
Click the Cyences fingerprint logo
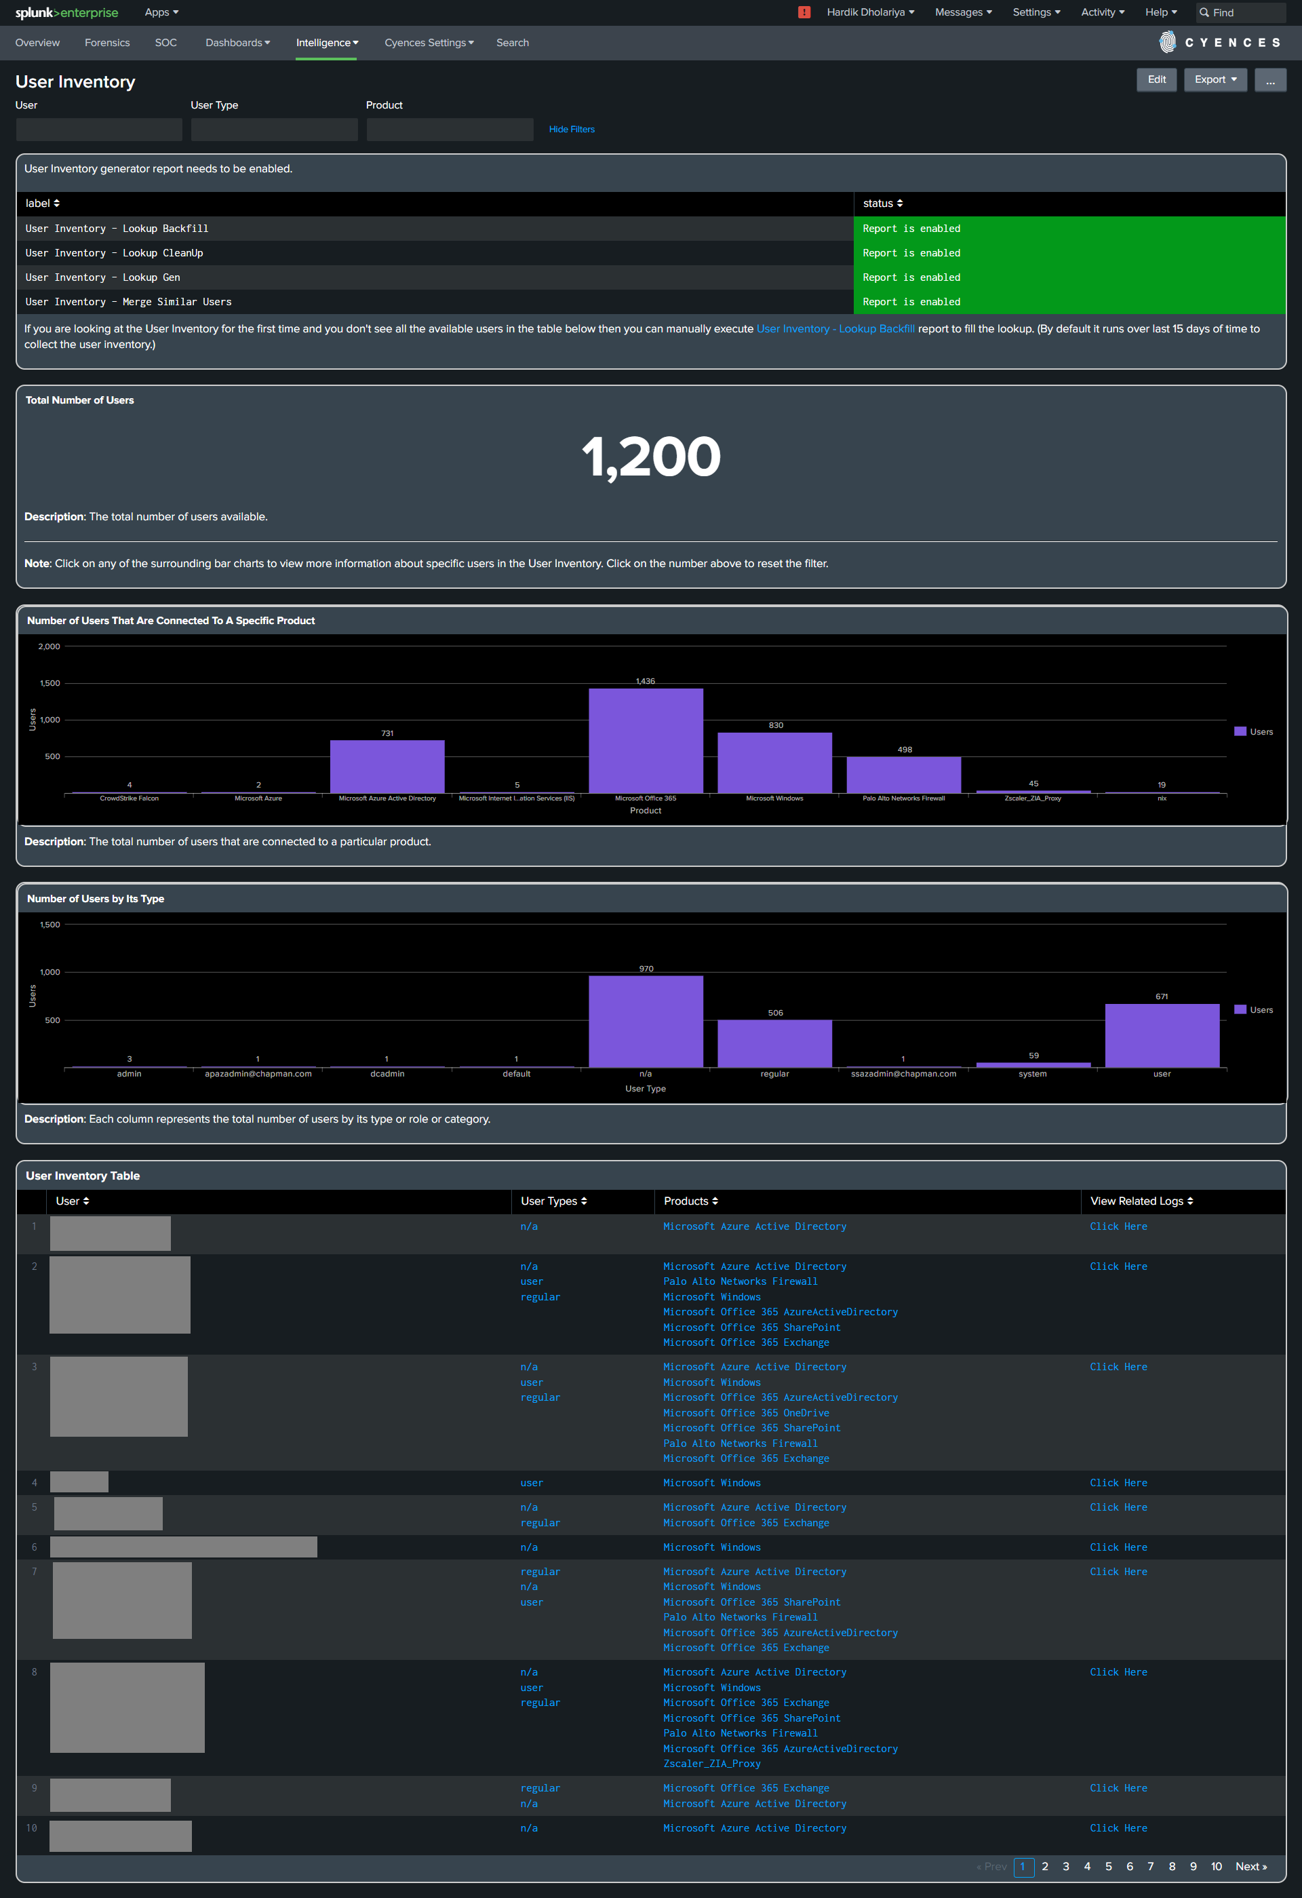(1167, 43)
